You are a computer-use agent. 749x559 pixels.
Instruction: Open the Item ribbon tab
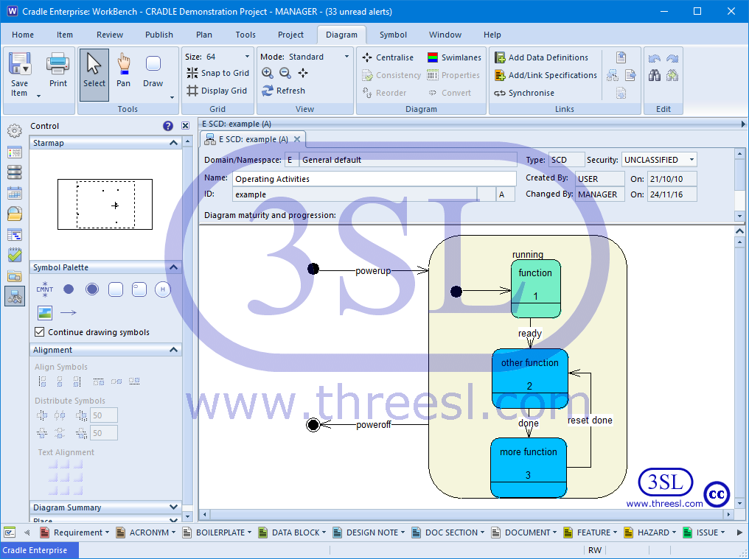[64, 35]
